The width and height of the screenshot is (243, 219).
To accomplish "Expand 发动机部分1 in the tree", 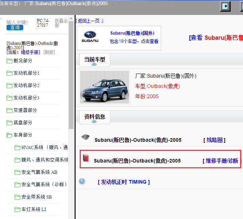I will [26, 73].
